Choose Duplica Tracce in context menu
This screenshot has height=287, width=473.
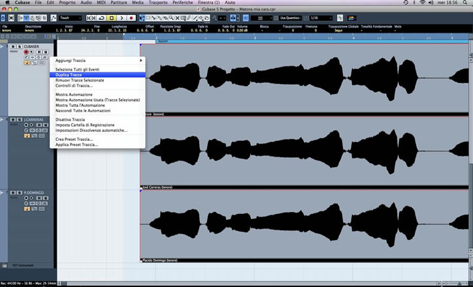(x=97, y=75)
